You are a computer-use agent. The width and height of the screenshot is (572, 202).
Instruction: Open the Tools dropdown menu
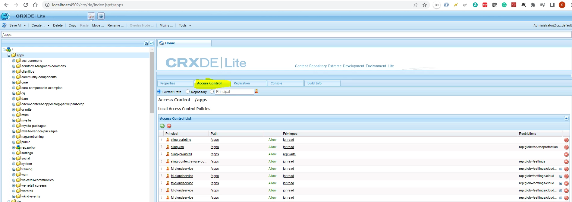tap(185, 25)
